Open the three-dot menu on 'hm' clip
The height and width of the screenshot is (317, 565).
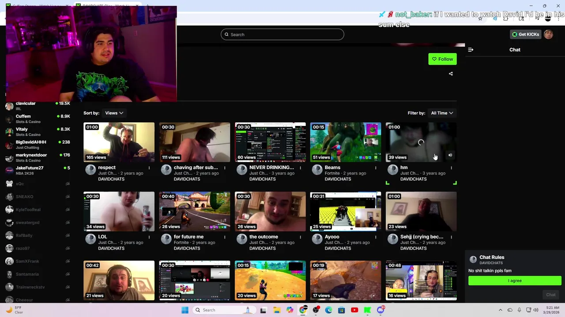click(x=451, y=168)
